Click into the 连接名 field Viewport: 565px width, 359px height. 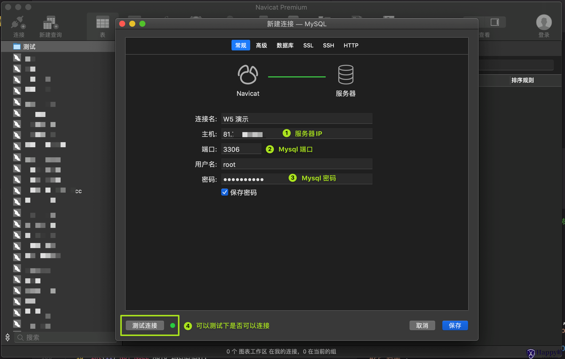click(x=297, y=119)
